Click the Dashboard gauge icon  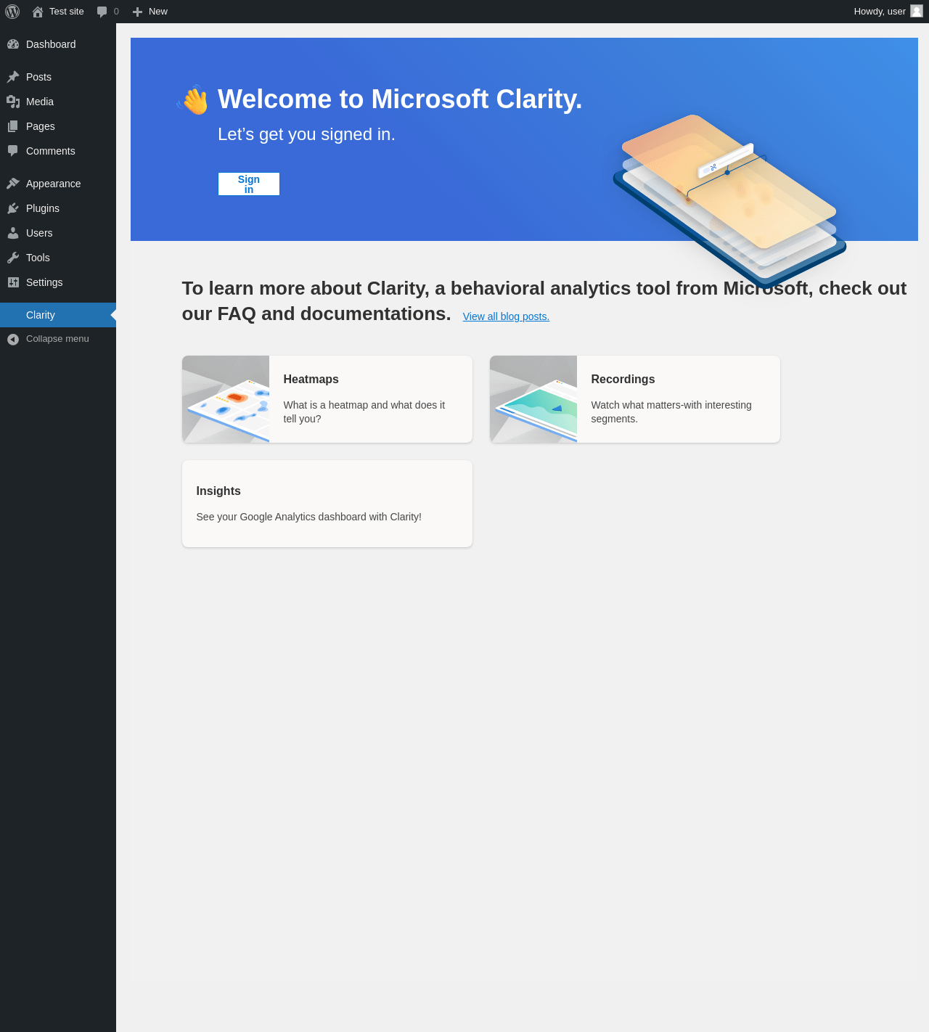(x=13, y=44)
